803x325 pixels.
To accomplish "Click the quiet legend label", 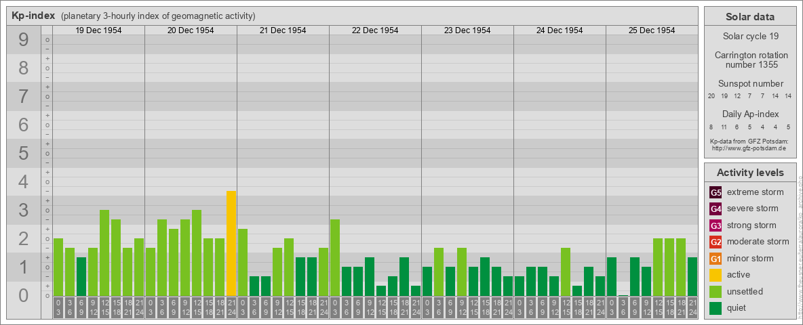I will [x=737, y=307].
